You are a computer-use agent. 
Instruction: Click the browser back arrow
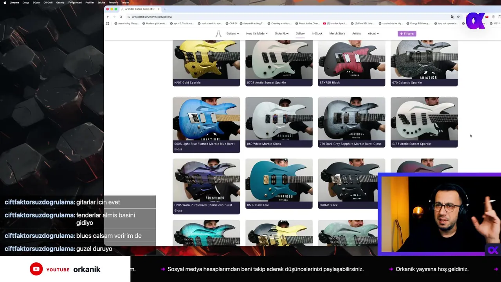click(108, 17)
